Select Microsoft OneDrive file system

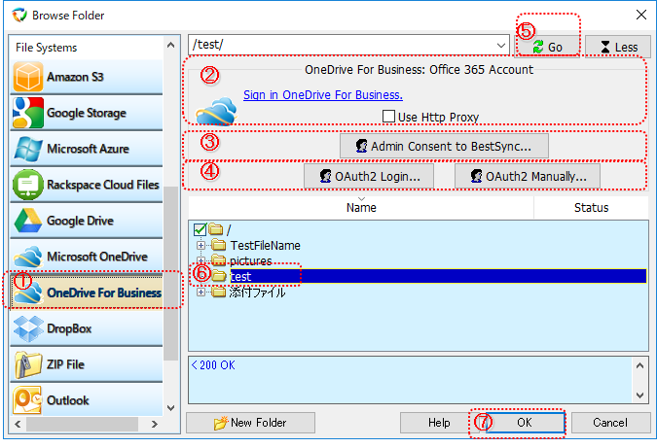click(x=87, y=257)
